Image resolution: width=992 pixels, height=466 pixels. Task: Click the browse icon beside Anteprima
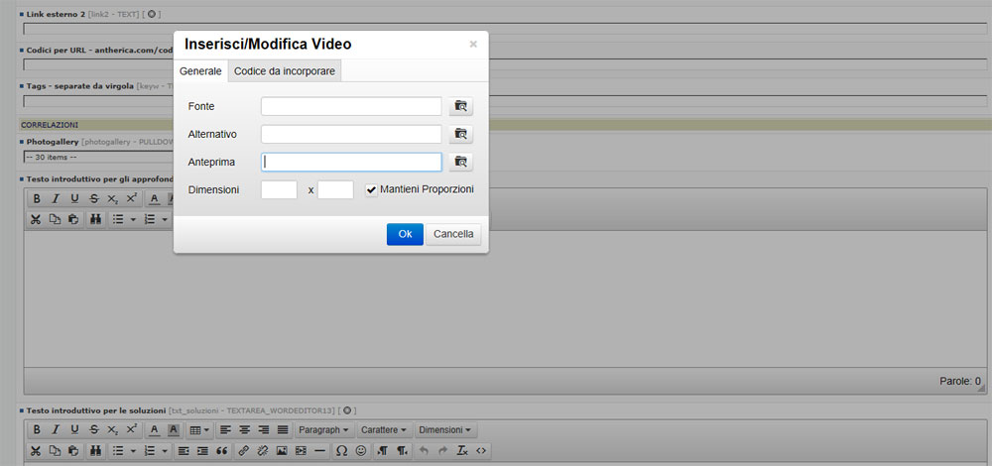click(460, 162)
